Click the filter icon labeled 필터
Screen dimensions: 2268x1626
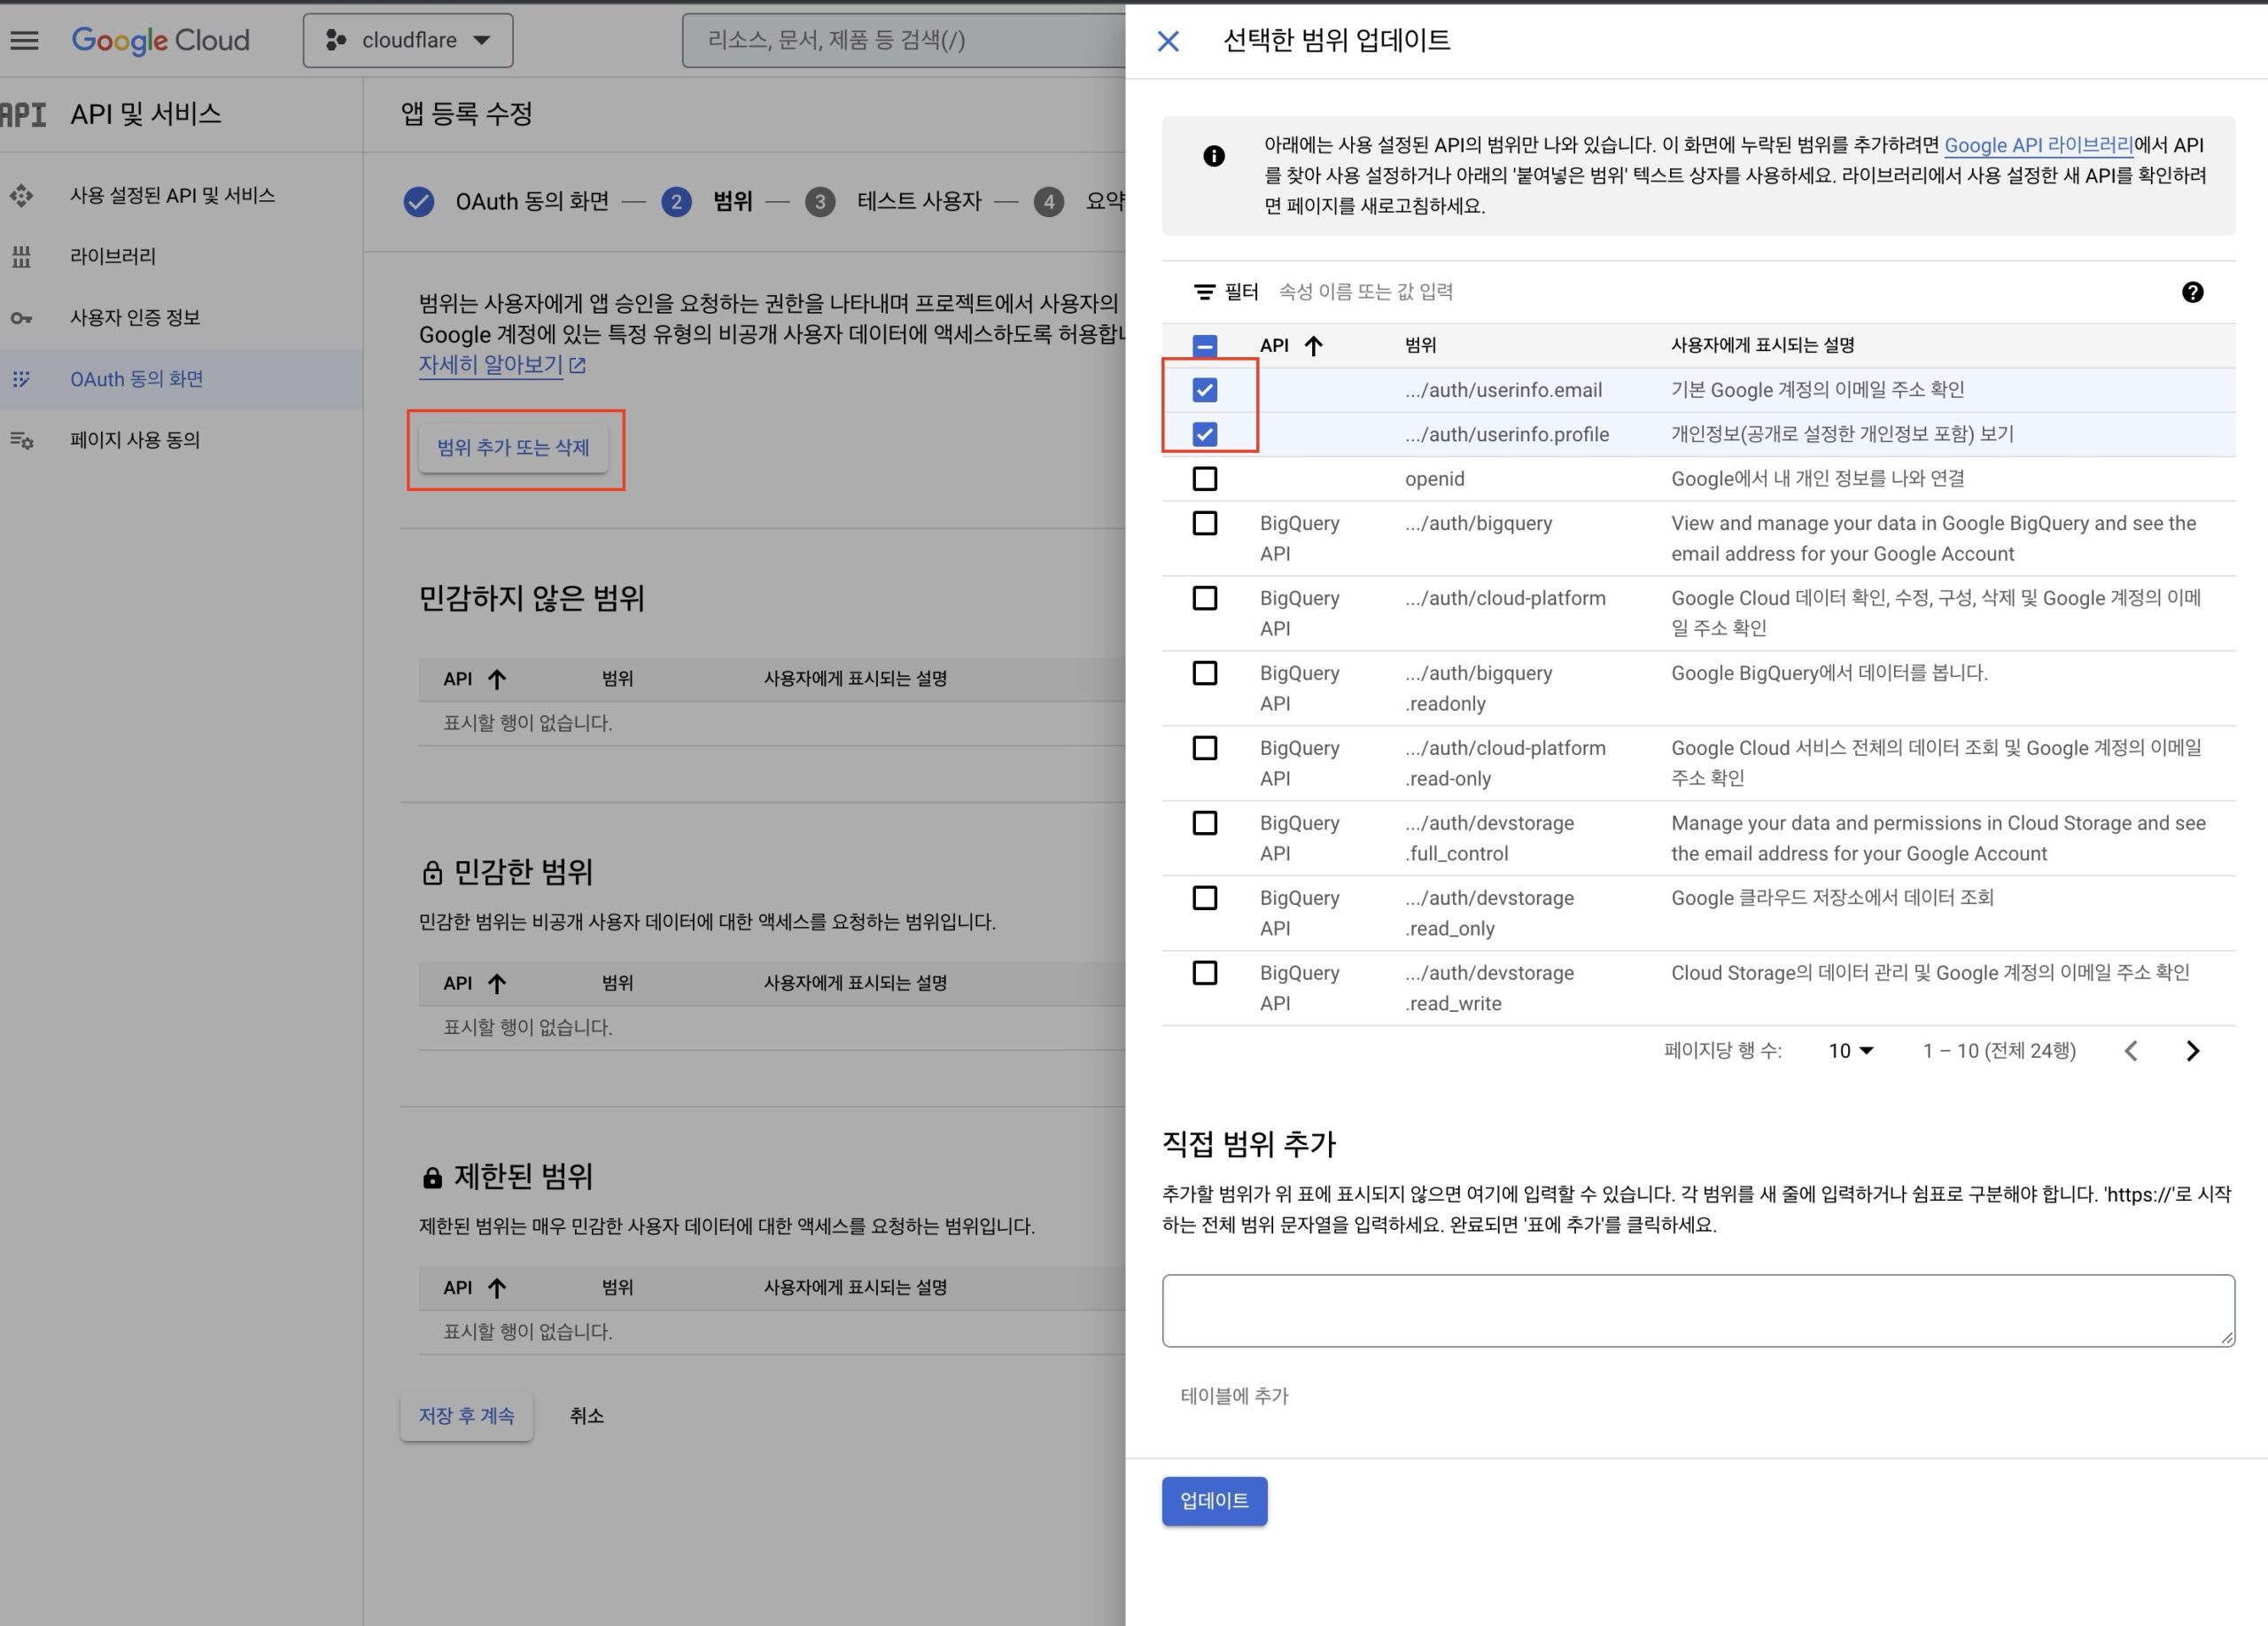point(1205,292)
